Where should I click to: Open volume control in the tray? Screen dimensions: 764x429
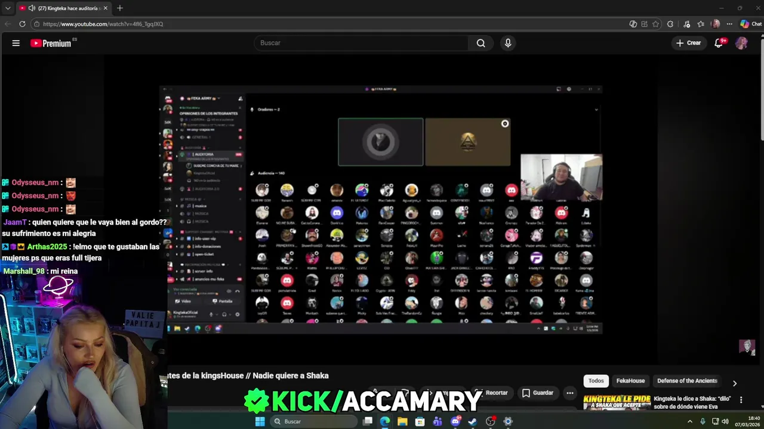click(x=725, y=421)
